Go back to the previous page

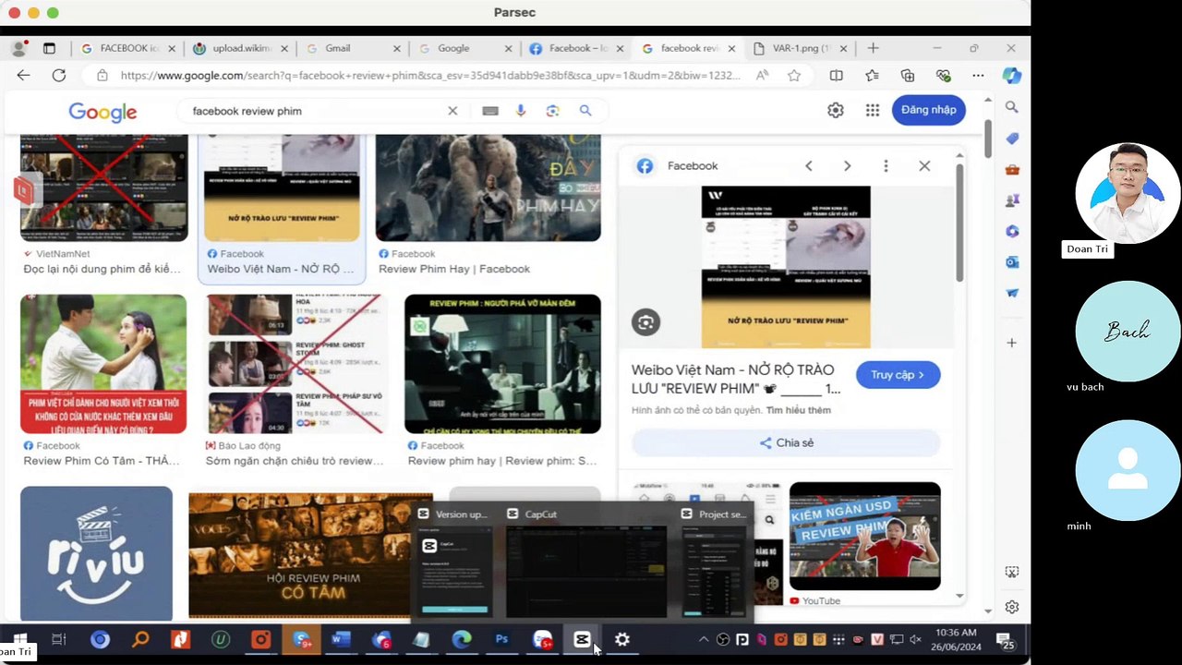click(23, 76)
